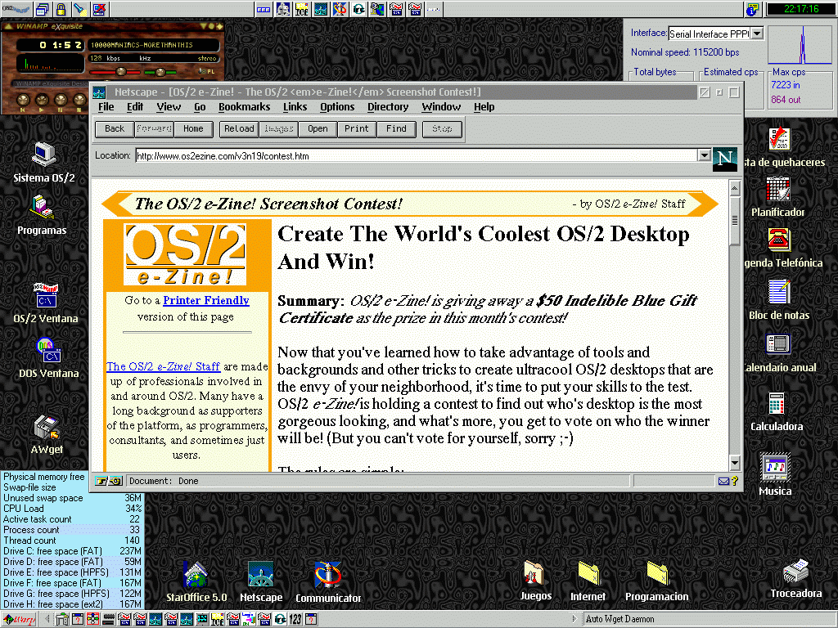Click the Find button in Netscape
This screenshot has height=628, width=838.
tap(396, 128)
